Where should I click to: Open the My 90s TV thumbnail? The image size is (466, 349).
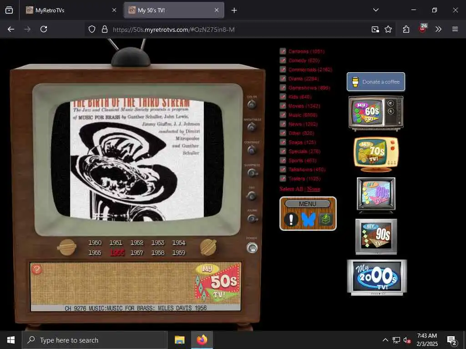coord(376,236)
